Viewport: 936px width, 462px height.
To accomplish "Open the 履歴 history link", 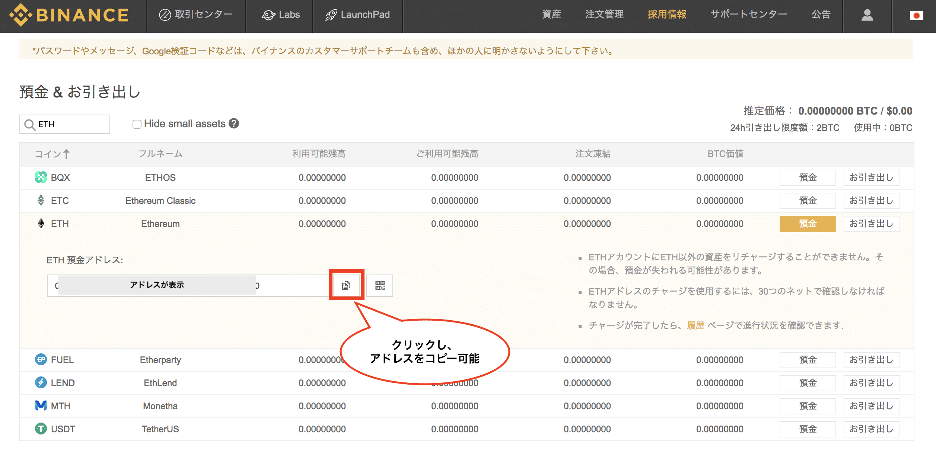I will point(695,325).
